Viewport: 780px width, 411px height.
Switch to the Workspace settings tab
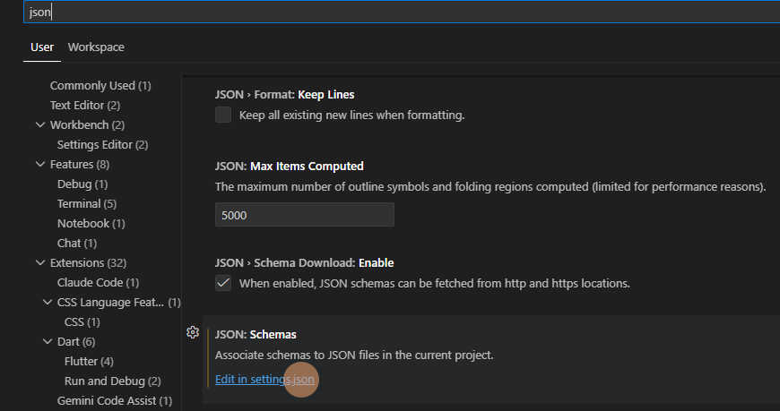coord(96,47)
